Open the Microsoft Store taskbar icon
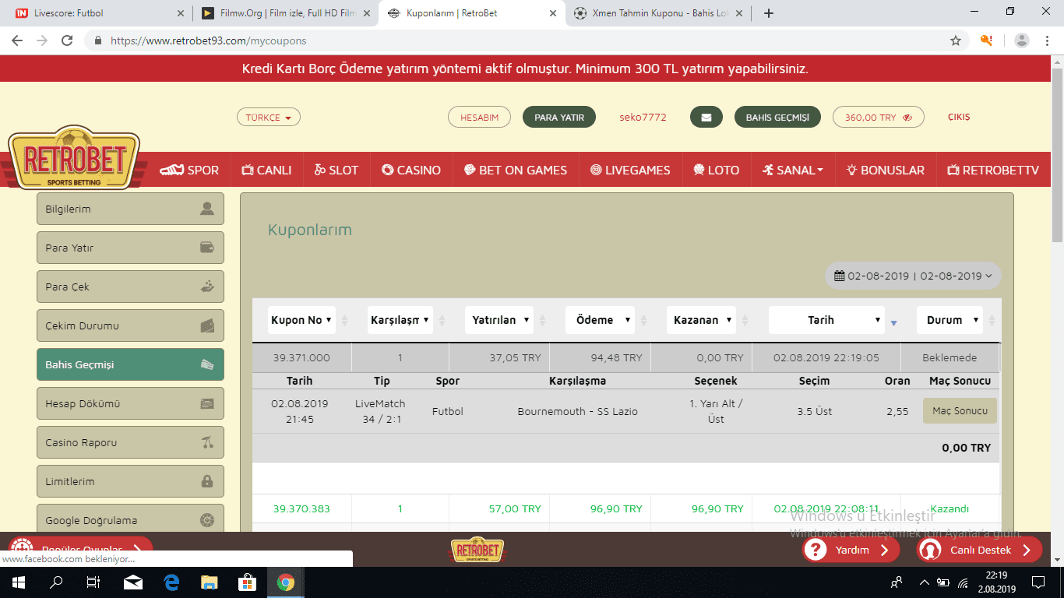The width and height of the screenshot is (1064, 598). tap(247, 582)
